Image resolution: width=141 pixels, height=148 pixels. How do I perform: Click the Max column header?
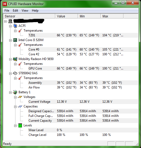[112, 16]
